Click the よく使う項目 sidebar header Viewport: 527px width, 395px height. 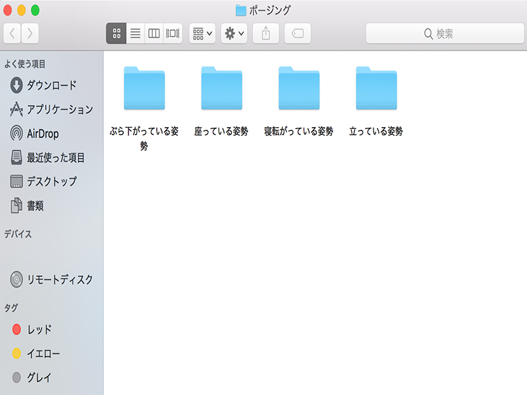pos(24,64)
